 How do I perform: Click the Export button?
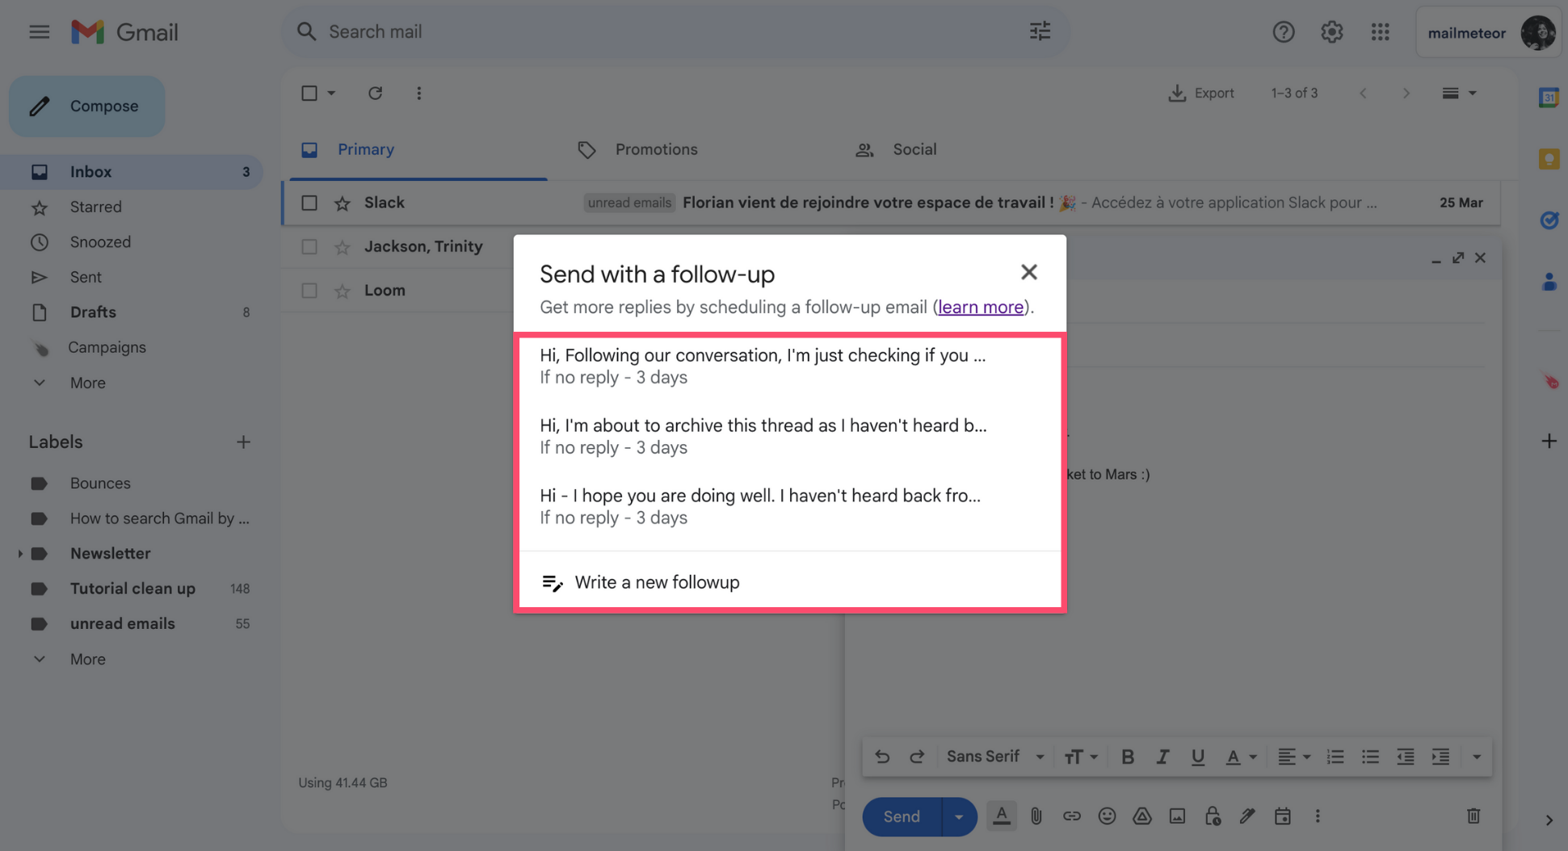[x=1201, y=93]
